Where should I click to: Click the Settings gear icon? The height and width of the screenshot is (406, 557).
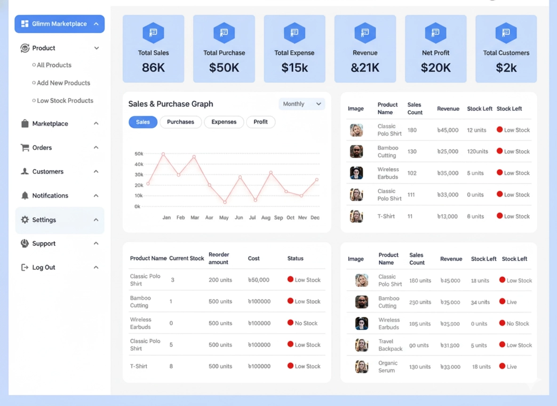click(x=25, y=219)
